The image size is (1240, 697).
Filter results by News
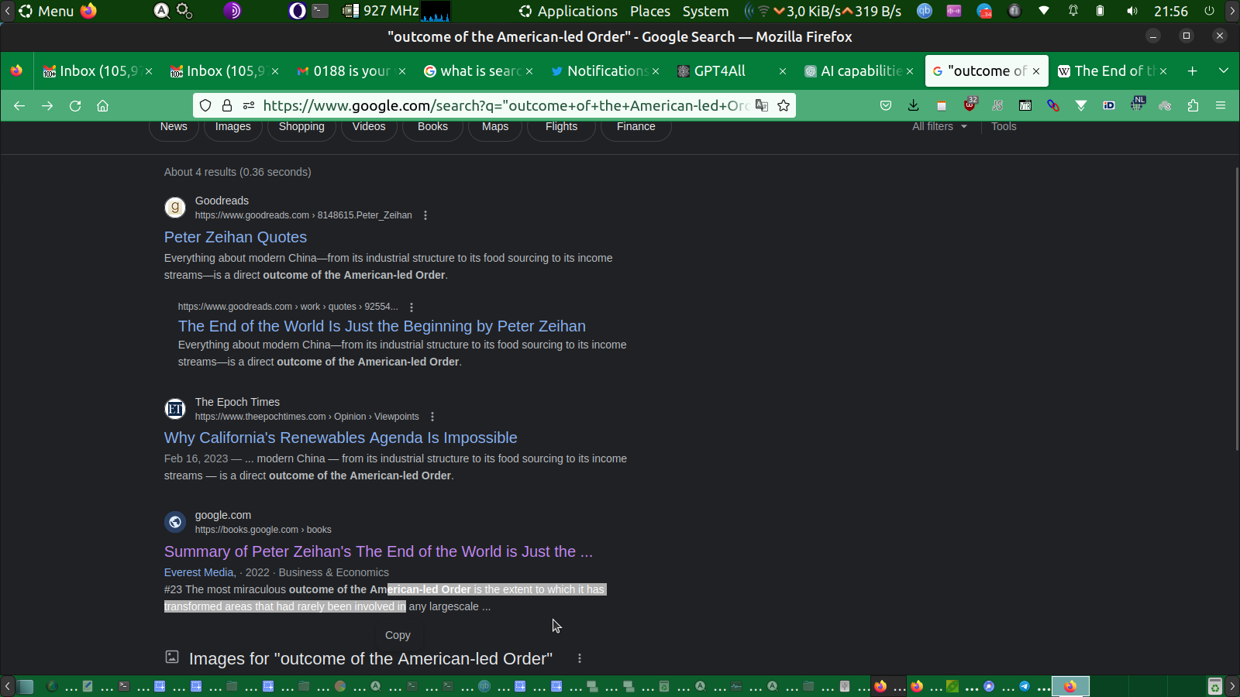coord(174,127)
